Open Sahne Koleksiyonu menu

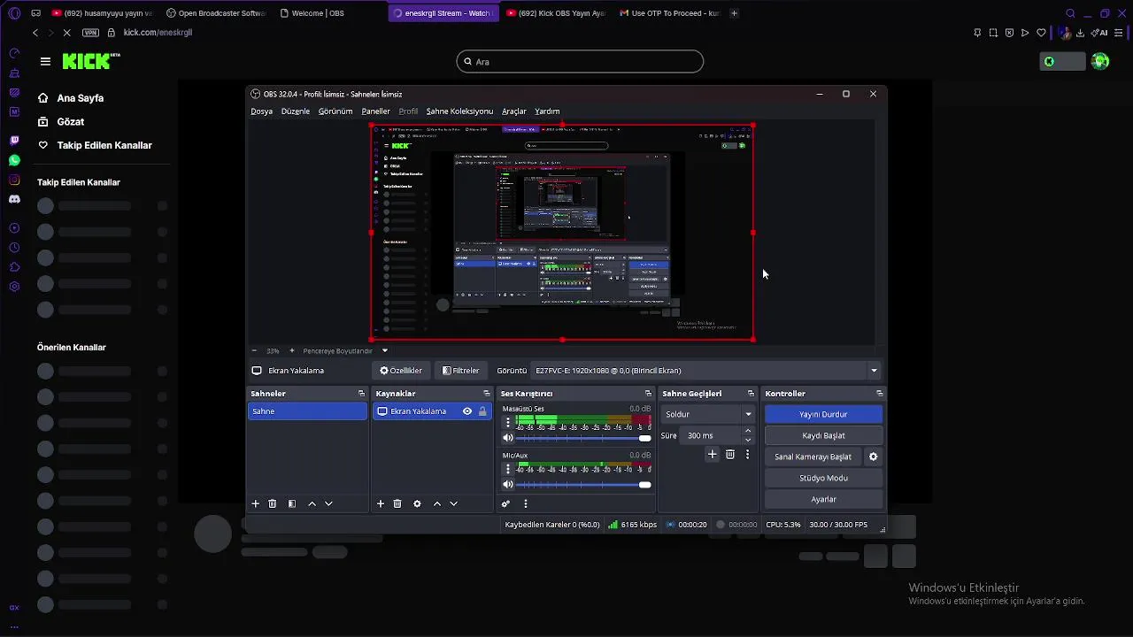click(x=459, y=111)
